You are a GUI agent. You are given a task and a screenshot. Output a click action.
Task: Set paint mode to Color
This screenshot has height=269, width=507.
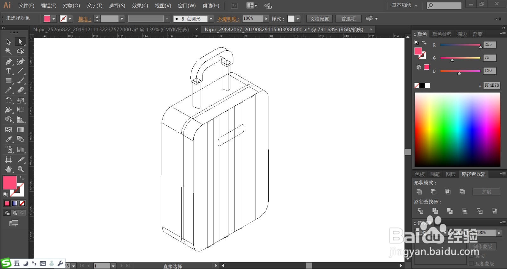[7, 203]
